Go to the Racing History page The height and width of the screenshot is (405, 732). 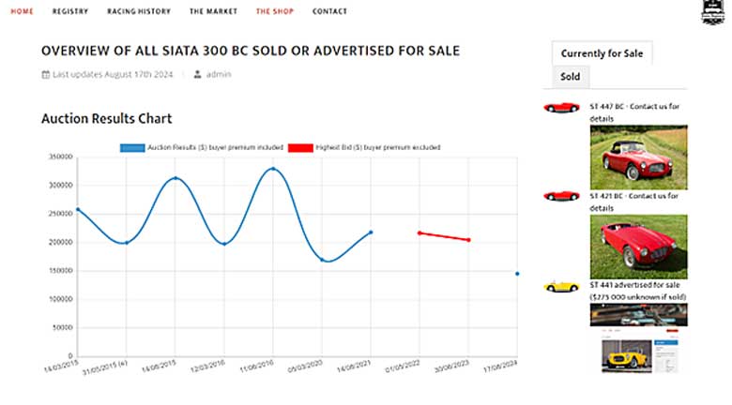coord(140,12)
